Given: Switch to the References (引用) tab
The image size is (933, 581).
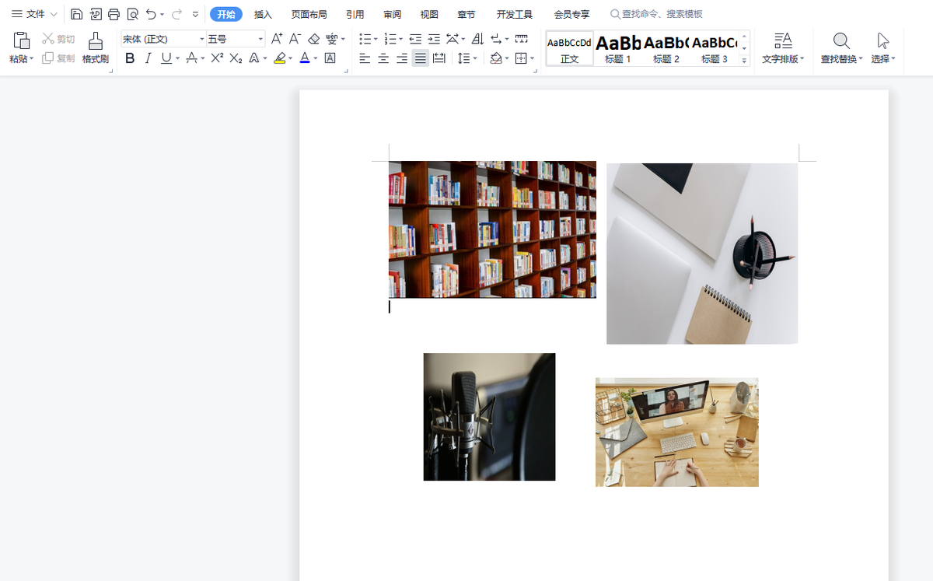Looking at the screenshot, I should tap(355, 14).
